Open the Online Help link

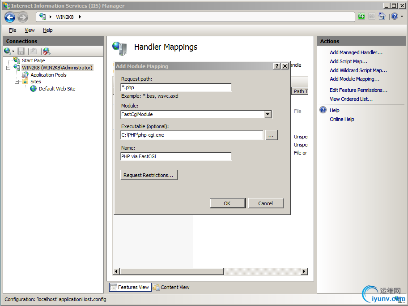342,119
